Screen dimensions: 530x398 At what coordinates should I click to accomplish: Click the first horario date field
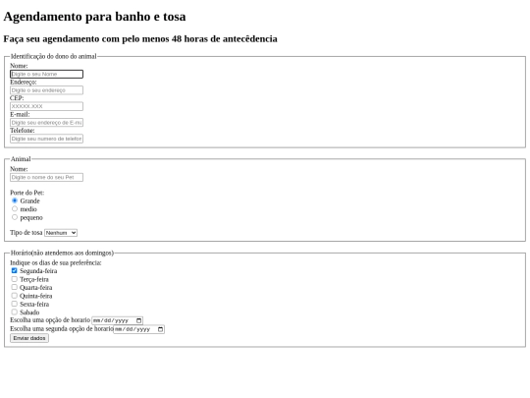(118, 320)
